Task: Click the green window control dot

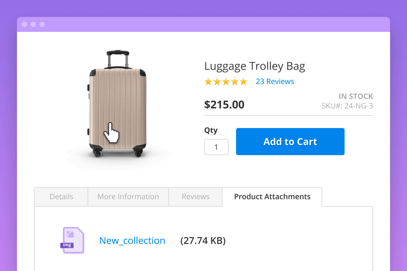Action: point(42,24)
